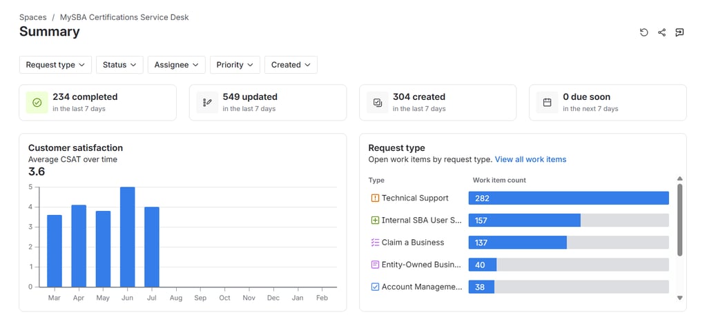
Task: Open the Request type filter dropdown
Action: [55, 65]
